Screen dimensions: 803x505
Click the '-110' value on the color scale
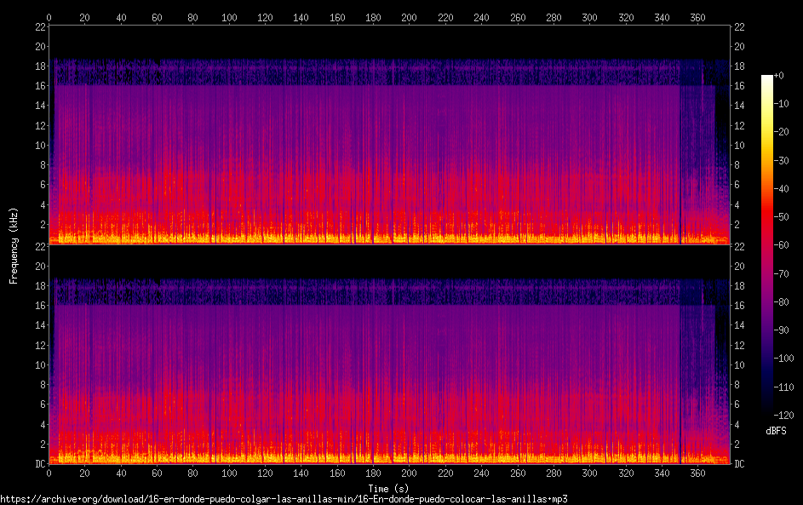click(x=783, y=387)
